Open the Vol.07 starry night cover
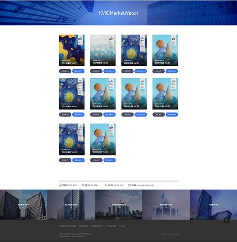The image size is (237, 242). [134, 50]
